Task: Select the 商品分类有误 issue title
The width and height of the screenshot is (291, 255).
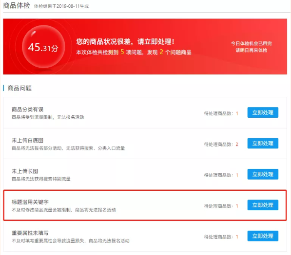Action: (x=27, y=109)
